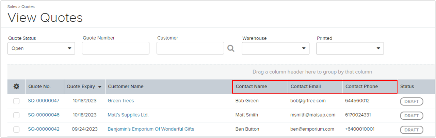Image resolution: width=436 pixels, height=138 pixels.
Task: Toggle the Quote Expiry sort arrow
Action: coord(100,87)
